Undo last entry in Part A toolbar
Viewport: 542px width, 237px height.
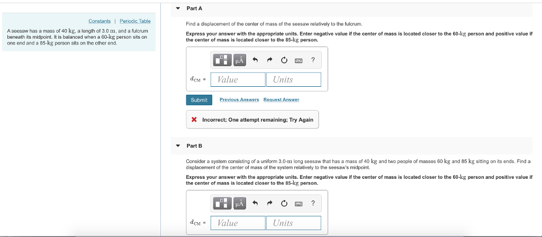(x=255, y=60)
